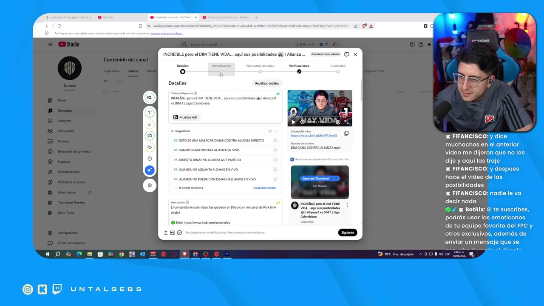Go to the Monetización step
Viewport: 544px width, 306px height.
pos(221,69)
